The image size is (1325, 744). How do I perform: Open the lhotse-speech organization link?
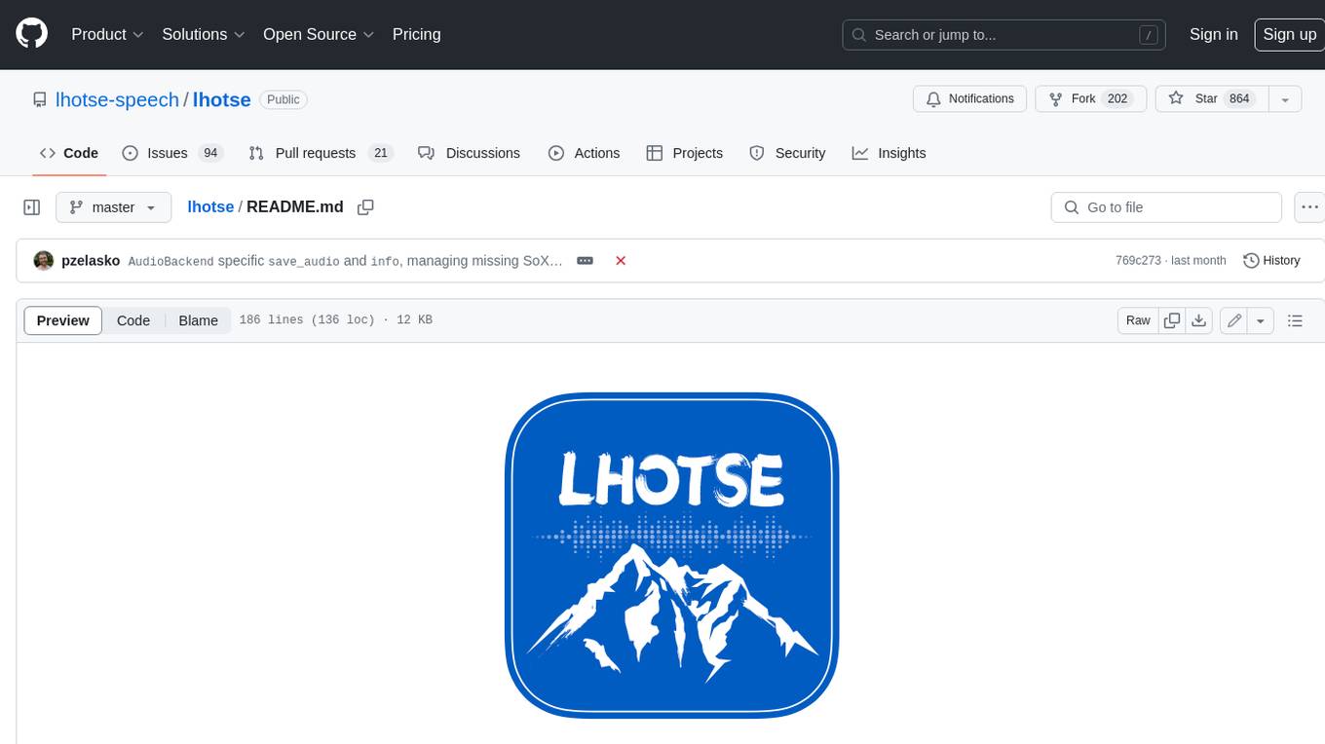[x=117, y=99]
